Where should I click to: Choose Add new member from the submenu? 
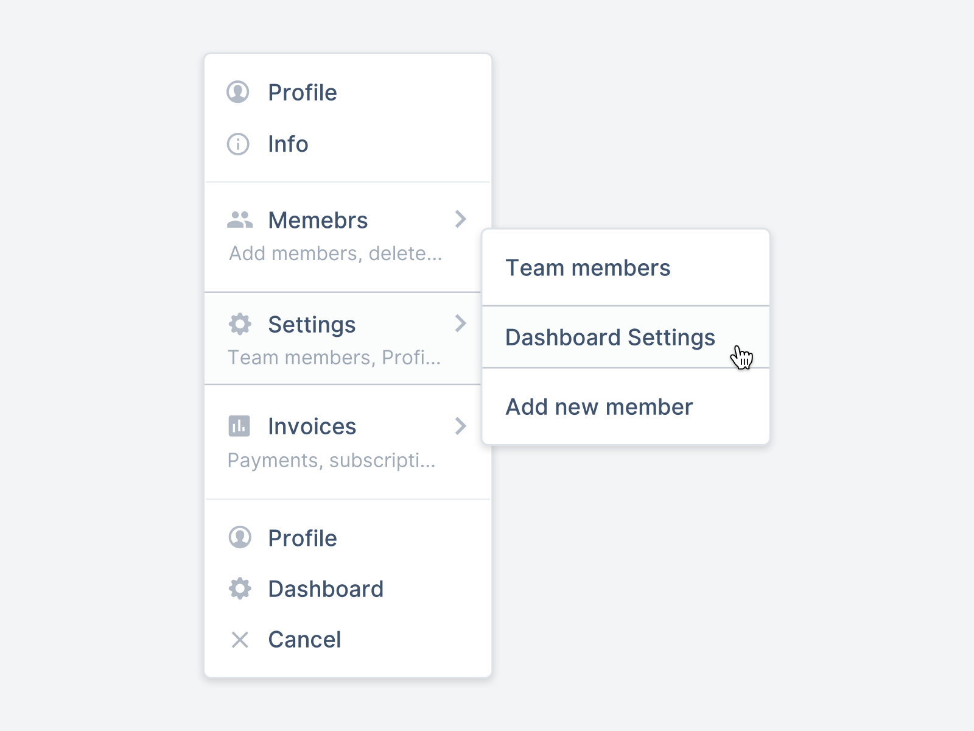tap(599, 406)
